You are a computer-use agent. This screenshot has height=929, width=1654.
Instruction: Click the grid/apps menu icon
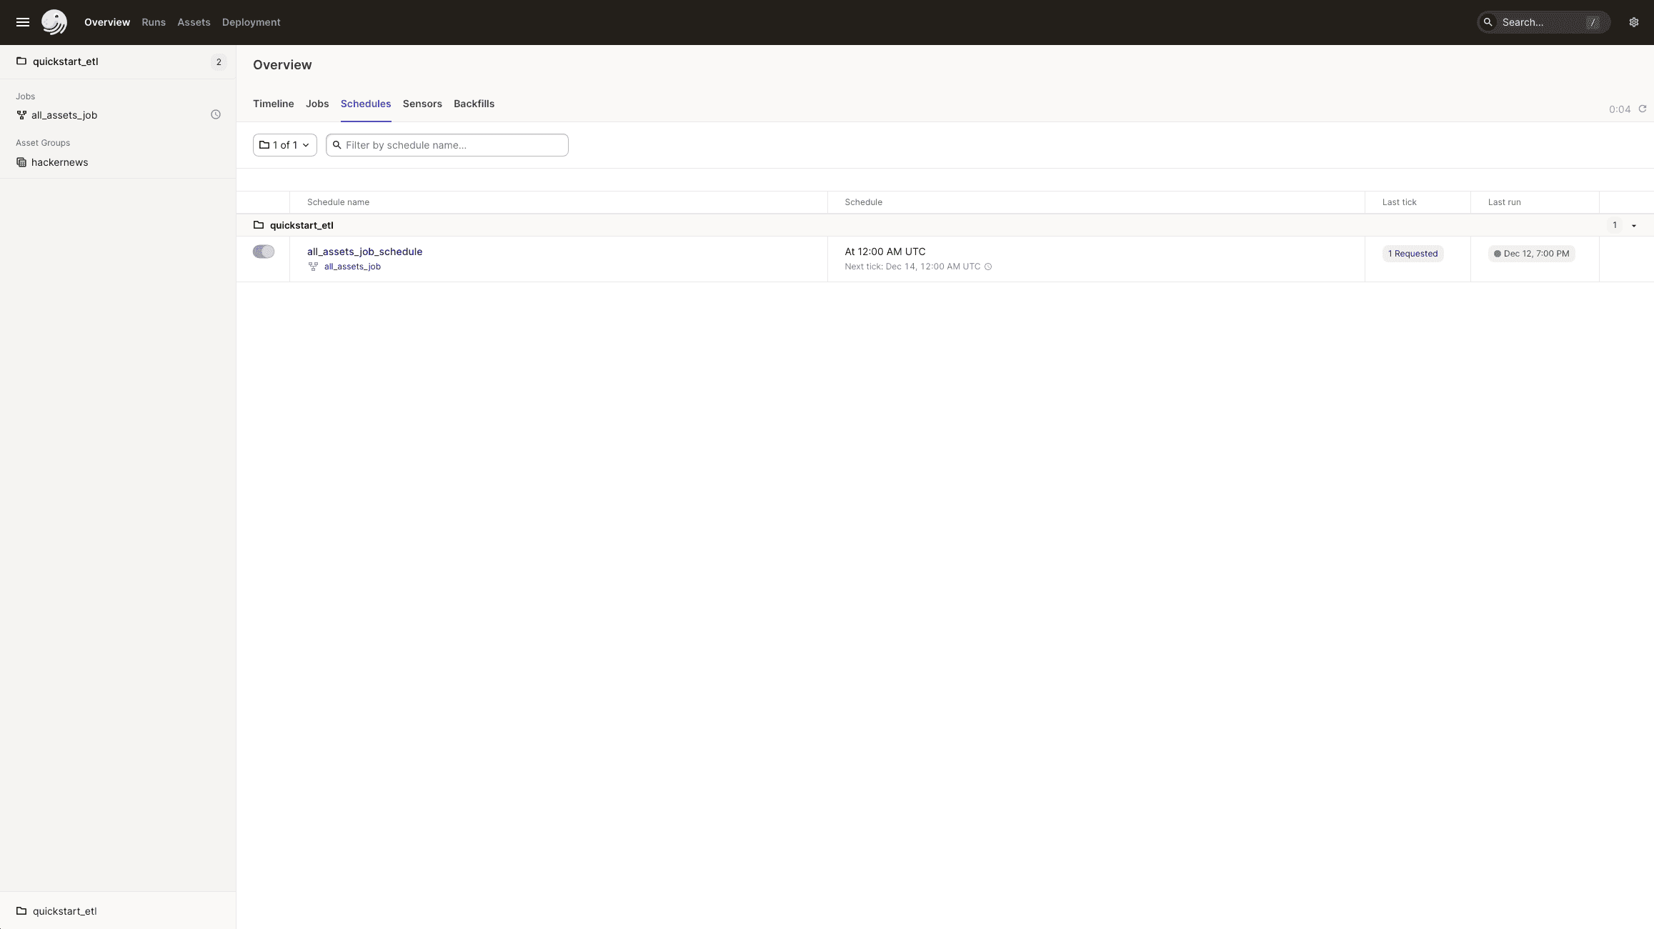click(x=21, y=21)
